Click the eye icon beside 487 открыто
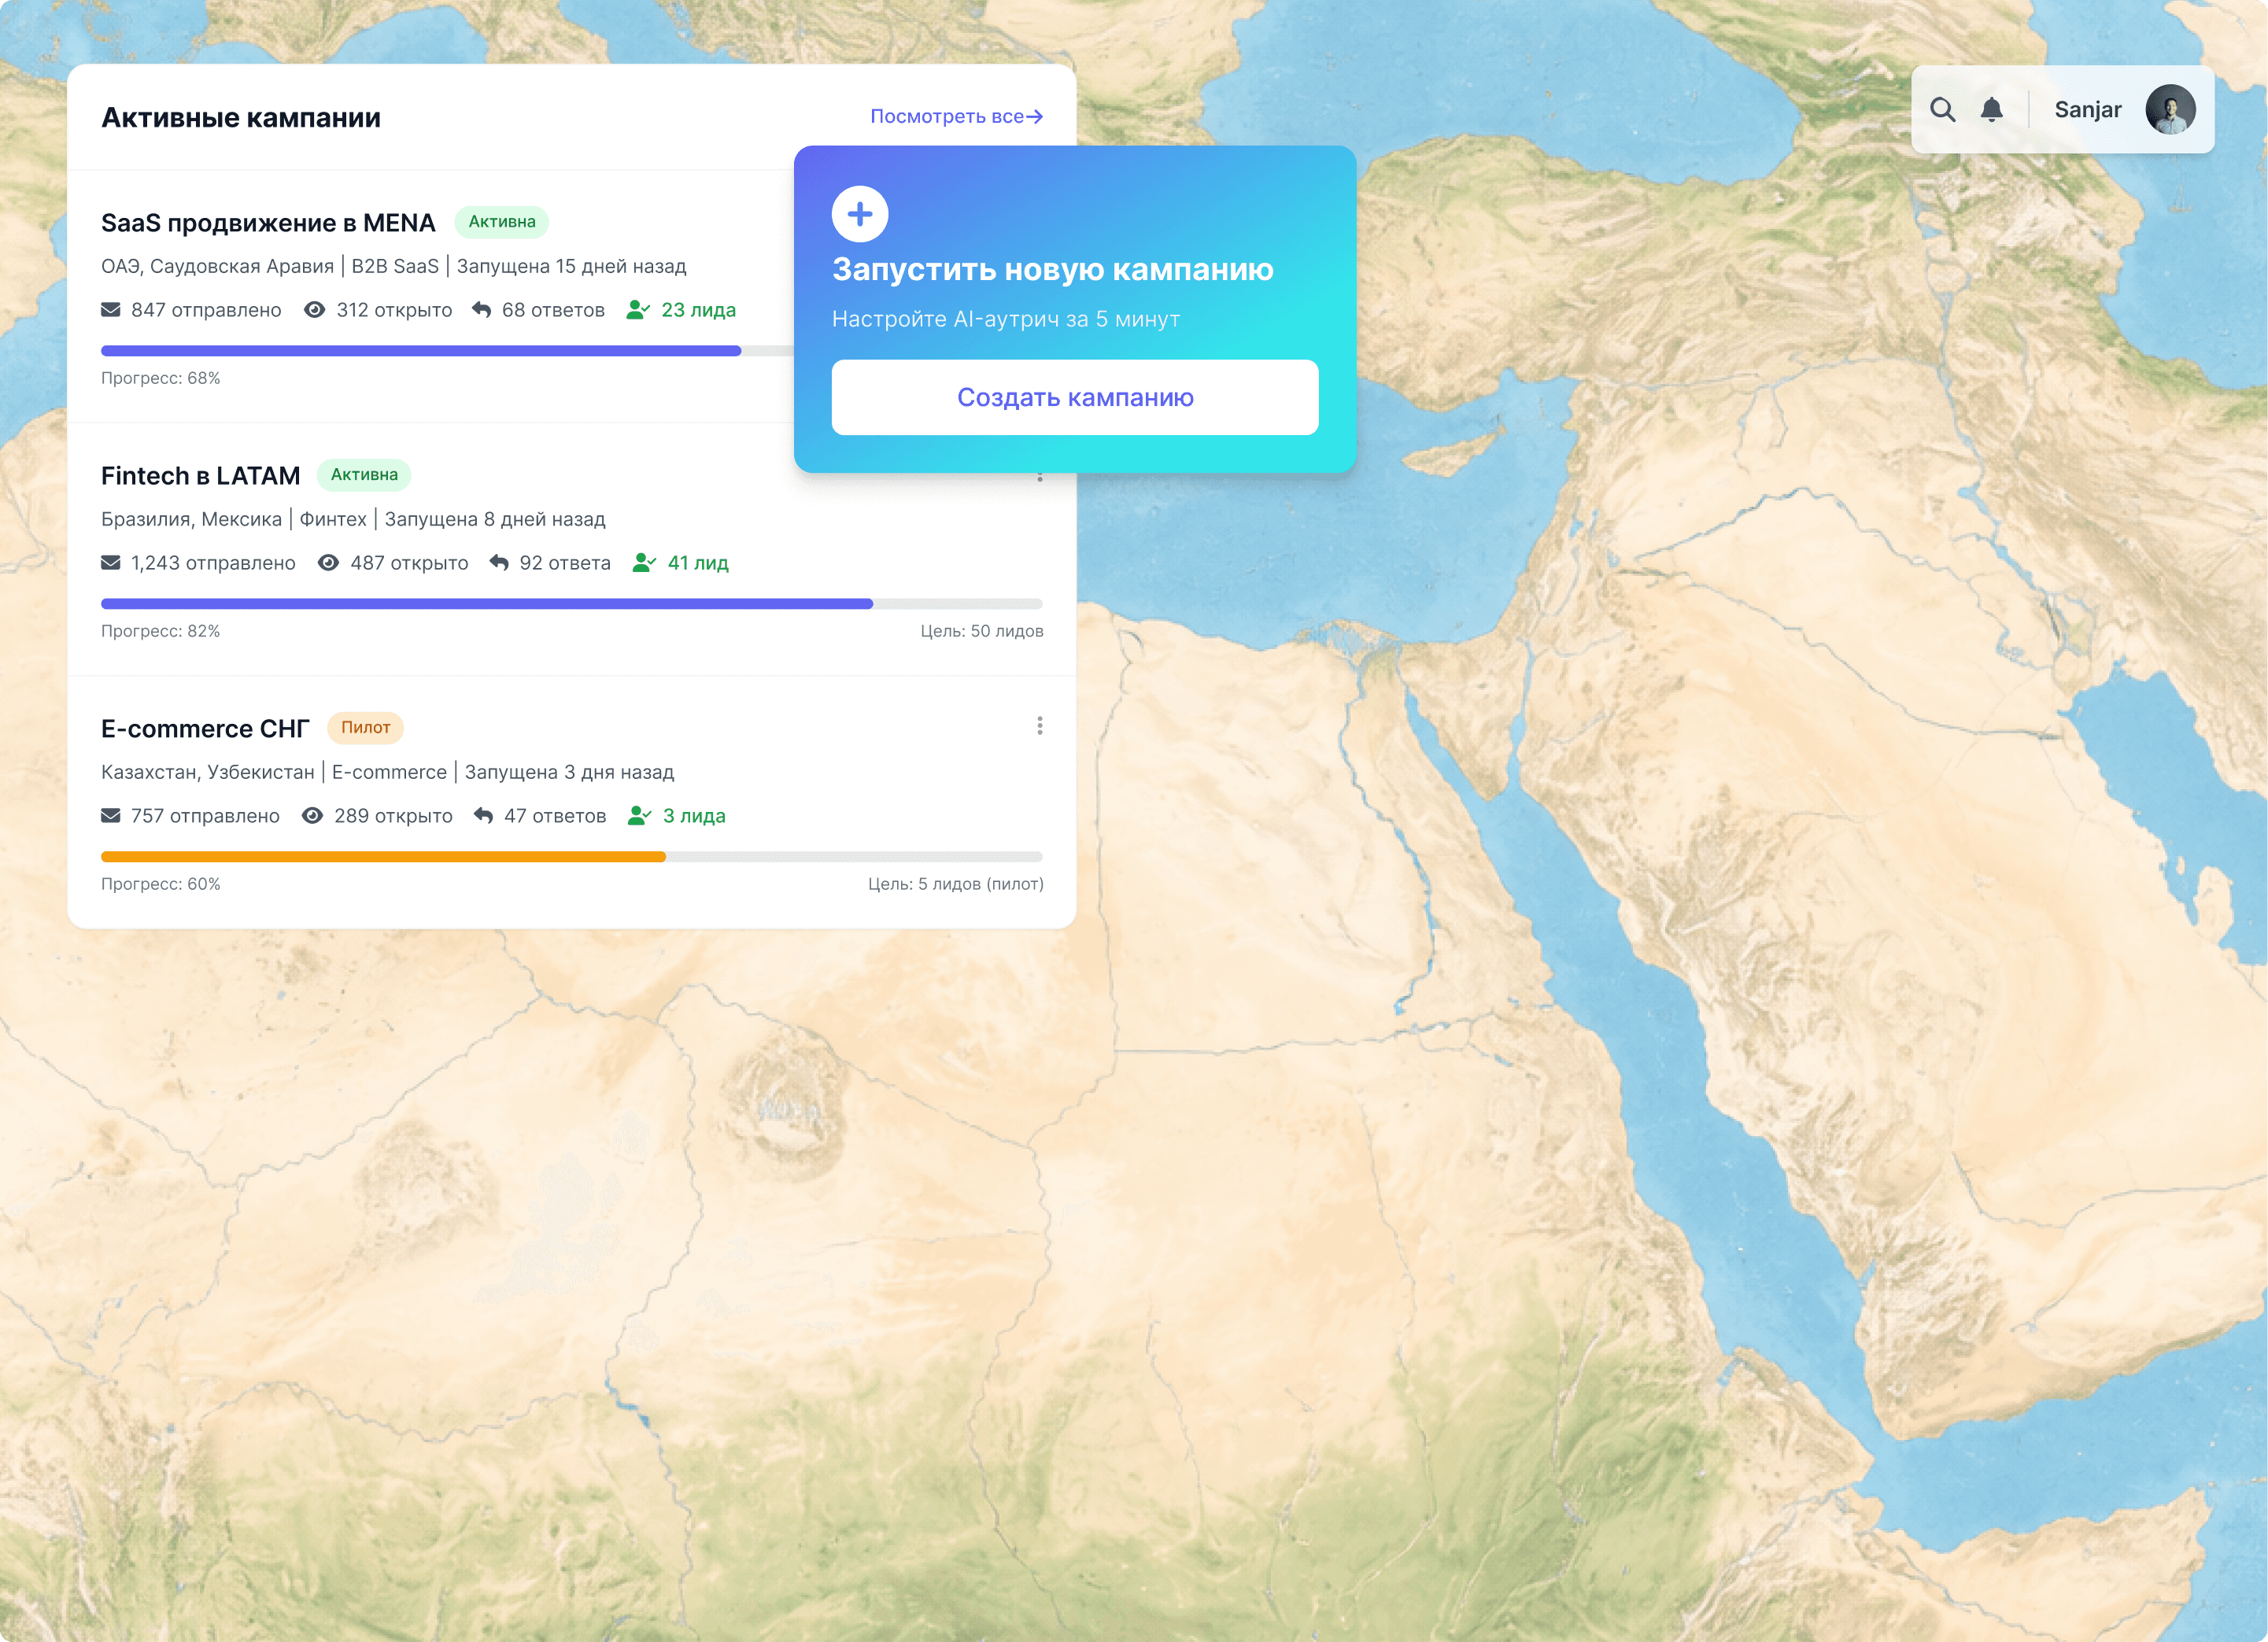The width and height of the screenshot is (2268, 1642). [328, 562]
